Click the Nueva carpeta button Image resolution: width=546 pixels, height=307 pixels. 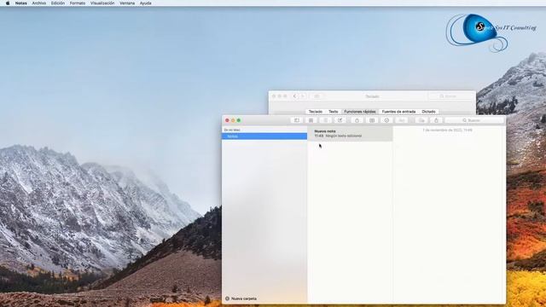241,298
